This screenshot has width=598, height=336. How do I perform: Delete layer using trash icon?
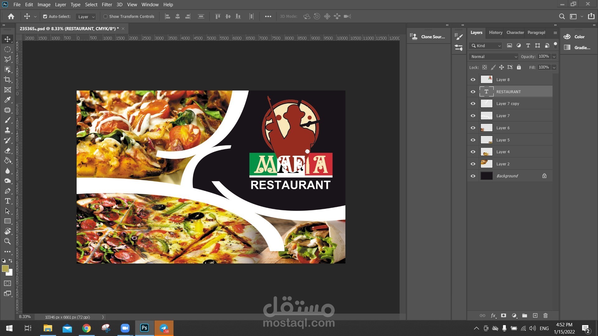545,315
